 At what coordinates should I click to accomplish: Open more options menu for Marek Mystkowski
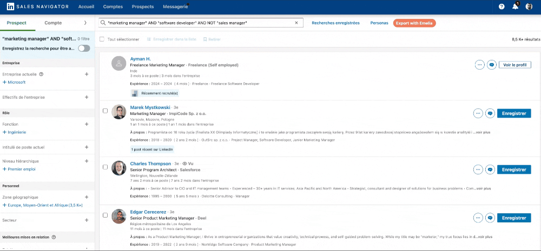(478, 113)
